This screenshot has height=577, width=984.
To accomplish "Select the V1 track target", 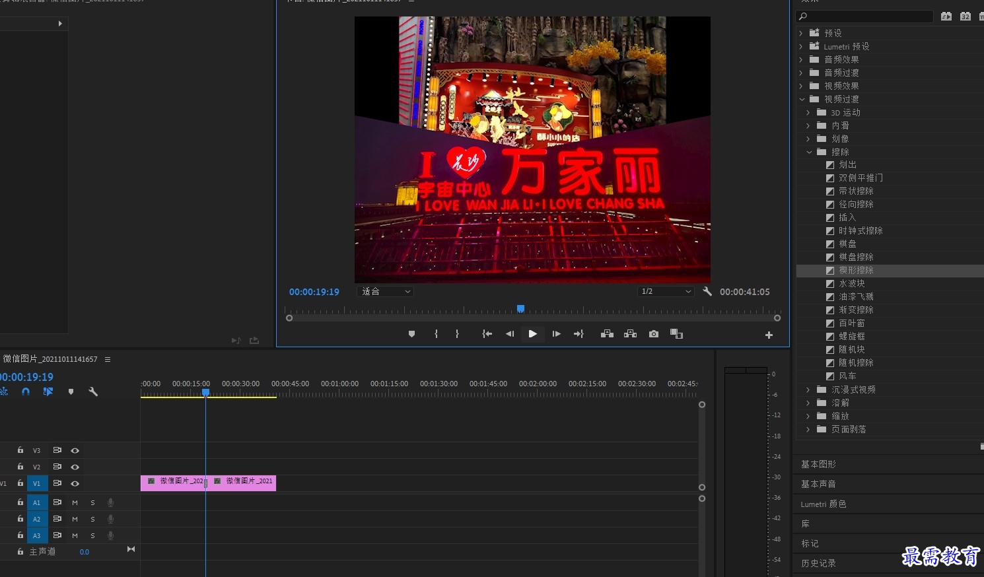I will (37, 483).
